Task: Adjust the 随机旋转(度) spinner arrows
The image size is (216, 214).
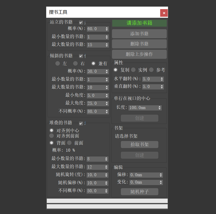Action: [106, 175]
